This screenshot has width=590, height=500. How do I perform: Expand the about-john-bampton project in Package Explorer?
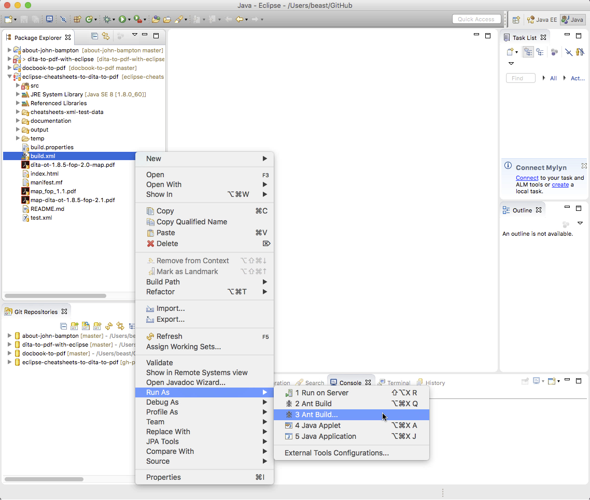[x=9, y=50]
